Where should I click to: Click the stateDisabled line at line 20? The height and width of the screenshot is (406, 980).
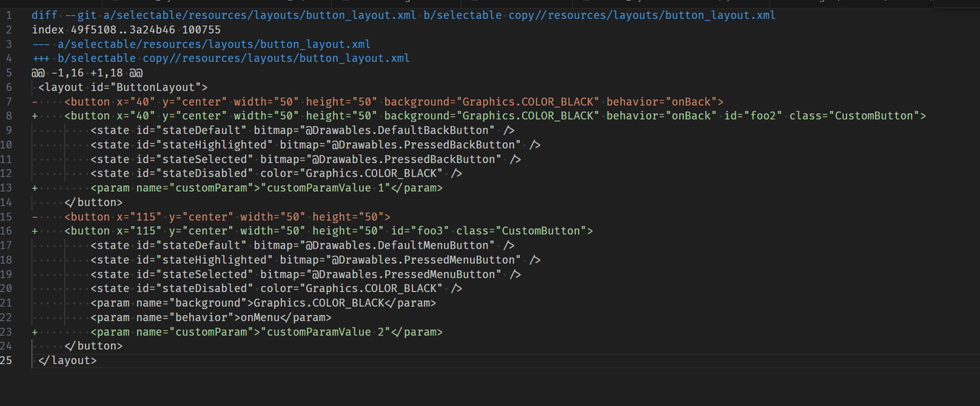coord(276,287)
